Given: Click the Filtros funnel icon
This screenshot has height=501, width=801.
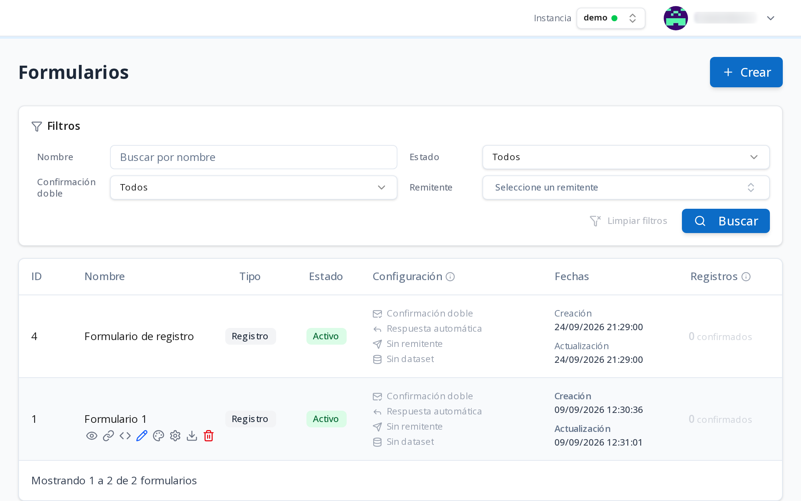Looking at the screenshot, I should pos(37,126).
